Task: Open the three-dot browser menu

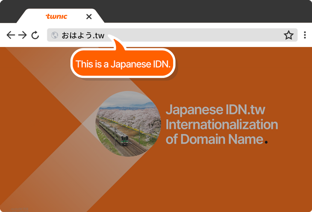Action: pos(305,35)
